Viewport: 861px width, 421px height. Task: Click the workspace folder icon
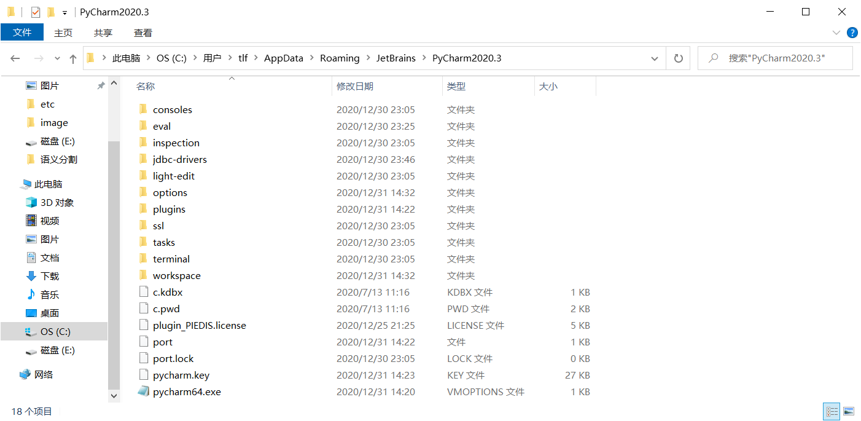coord(143,275)
